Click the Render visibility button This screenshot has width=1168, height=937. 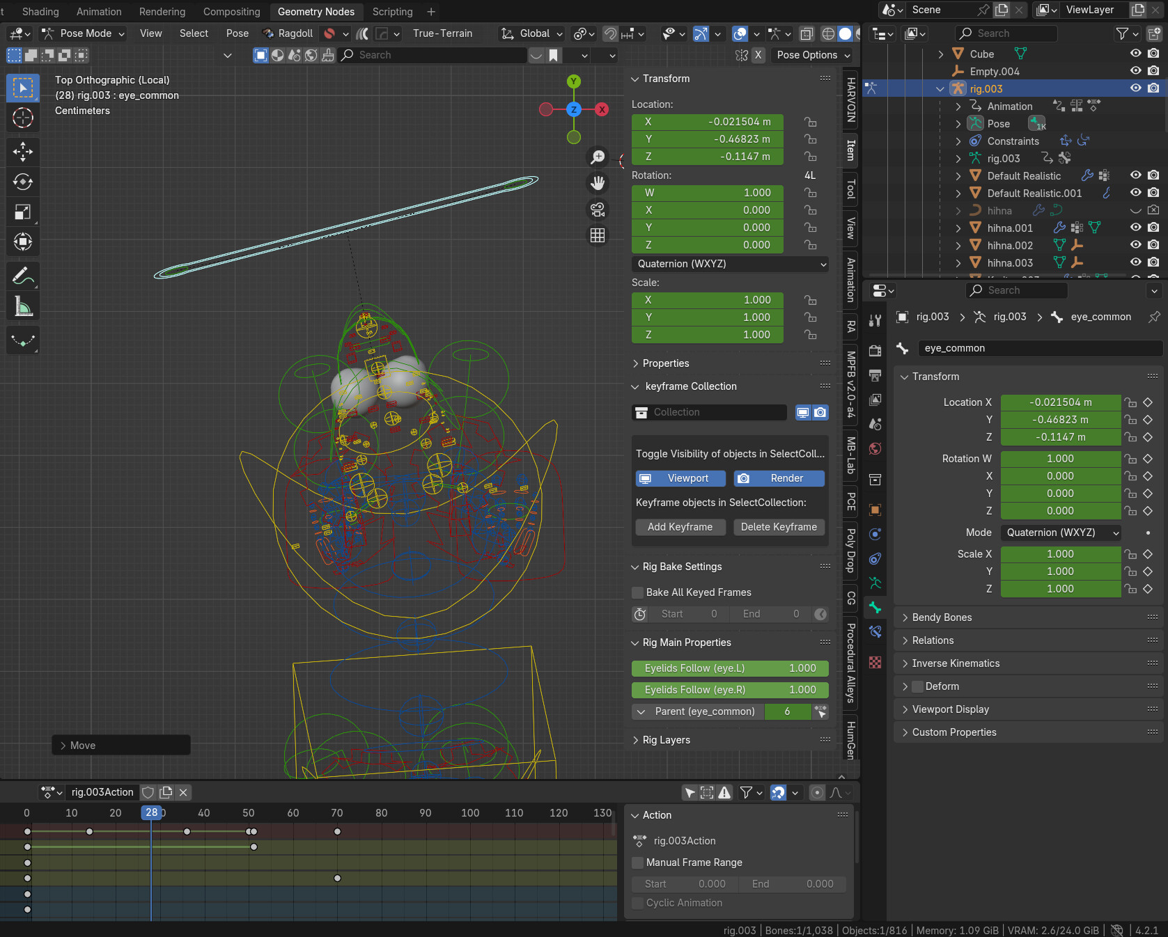779,478
